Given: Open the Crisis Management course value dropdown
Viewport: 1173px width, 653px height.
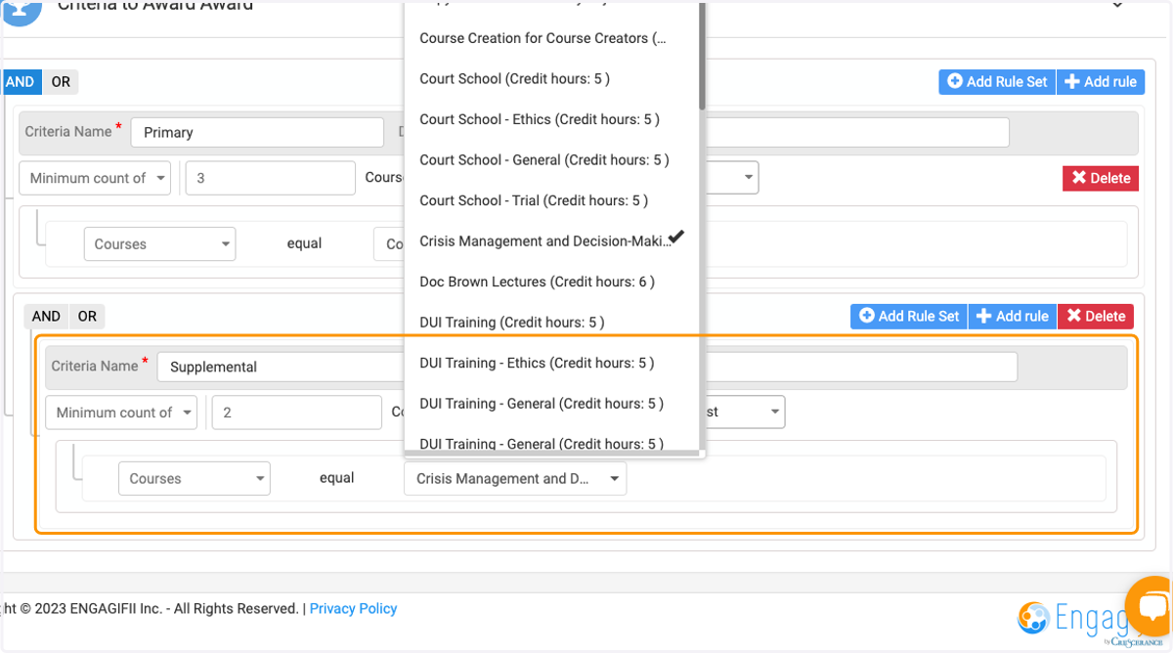Looking at the screenshot, I should pos(515,479).
